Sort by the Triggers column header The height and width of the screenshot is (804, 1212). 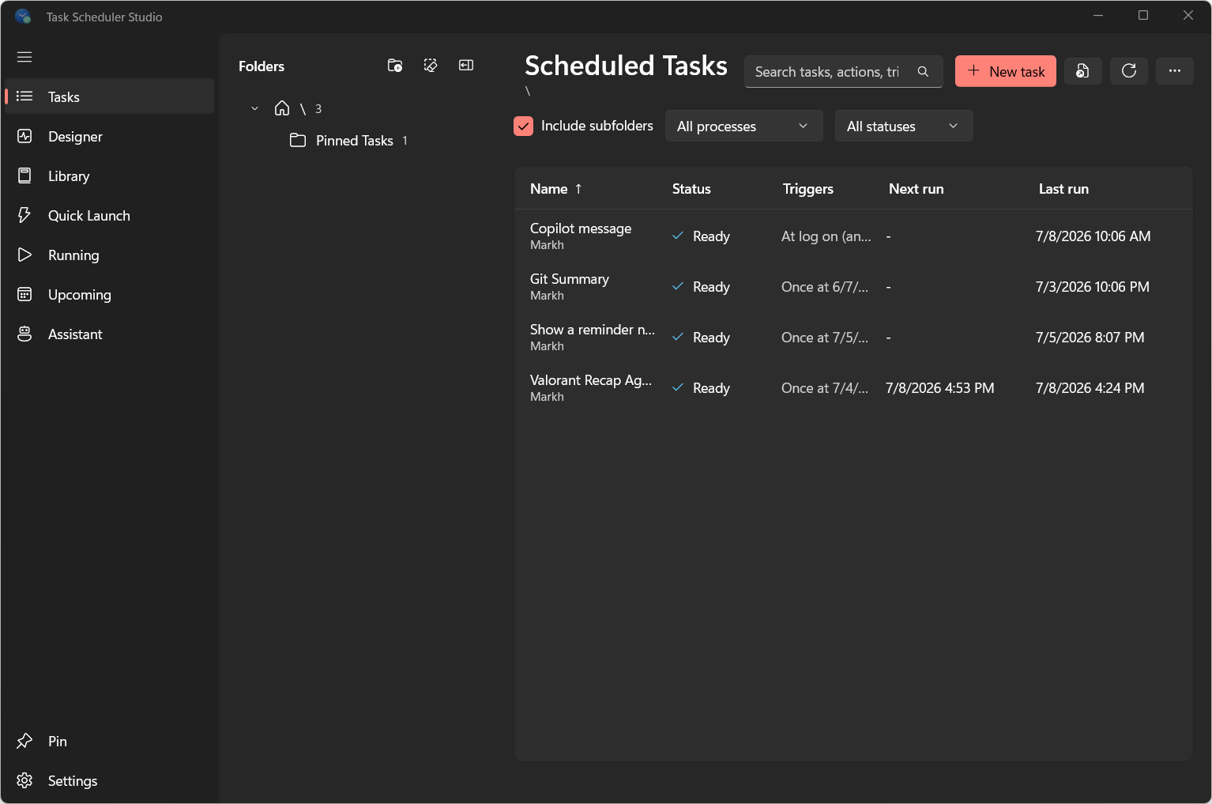(x=807, y=189)
